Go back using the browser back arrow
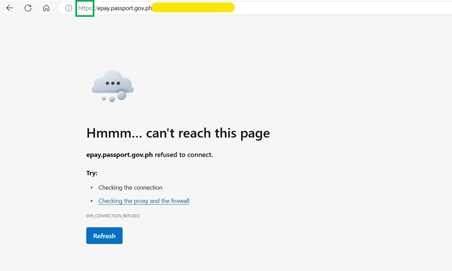The image size is (452, 271). click(x=10, y=8)
